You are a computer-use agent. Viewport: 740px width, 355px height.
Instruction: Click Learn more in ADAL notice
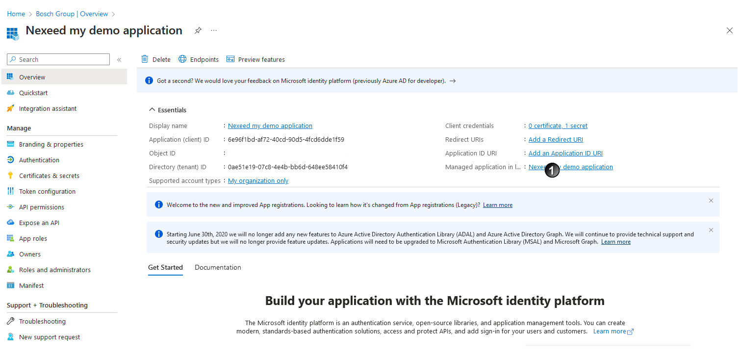(x=616, y=242)
